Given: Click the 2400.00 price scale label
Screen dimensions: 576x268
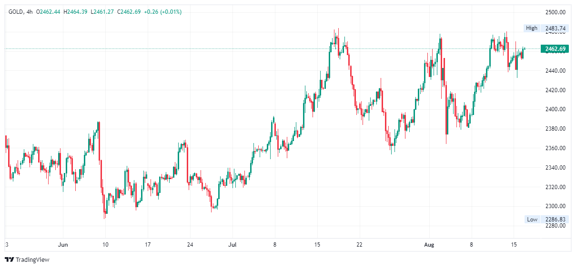Looking at the screenshot, I should [x=555, y=109].
